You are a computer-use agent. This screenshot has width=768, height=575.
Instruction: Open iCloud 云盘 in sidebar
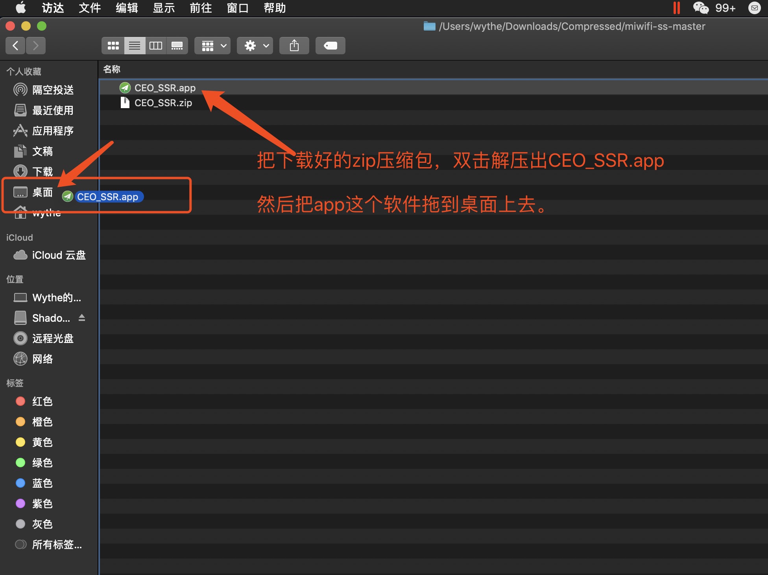point(49,255)
